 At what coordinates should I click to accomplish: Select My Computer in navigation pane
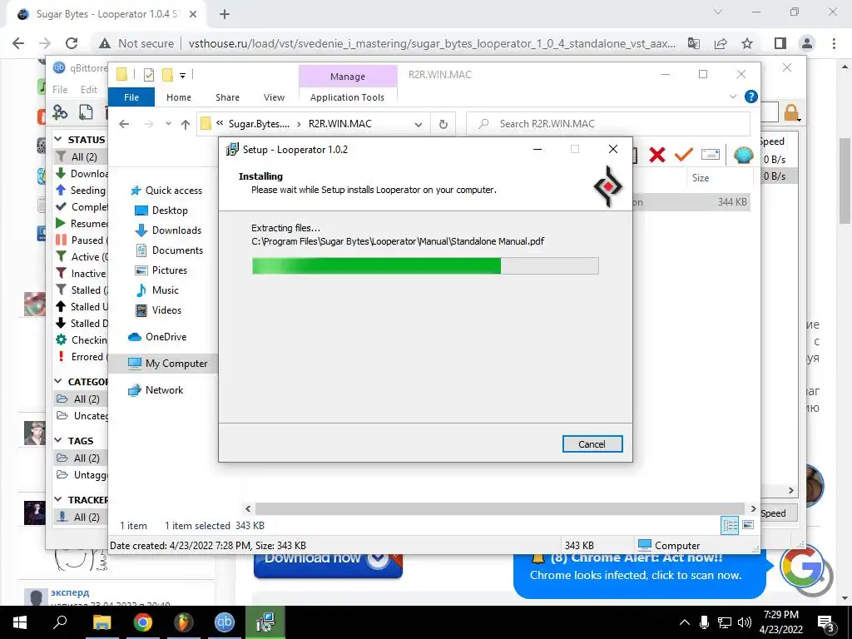pos(168,364)
